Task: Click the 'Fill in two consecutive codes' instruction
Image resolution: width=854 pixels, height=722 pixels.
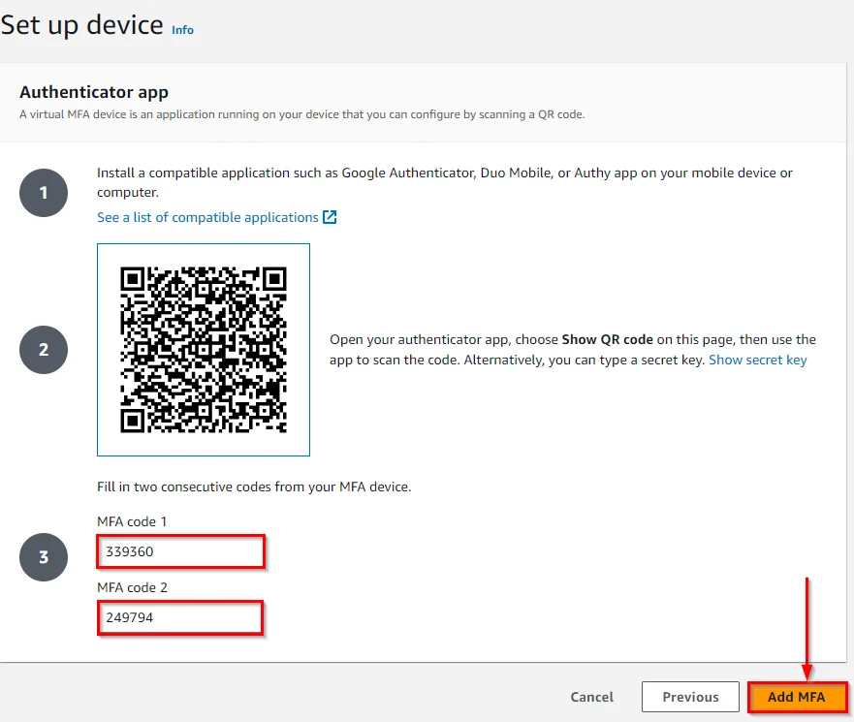Action: click(x=254, y=487)
